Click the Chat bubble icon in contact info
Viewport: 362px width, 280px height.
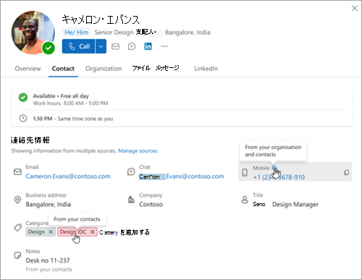131,171
